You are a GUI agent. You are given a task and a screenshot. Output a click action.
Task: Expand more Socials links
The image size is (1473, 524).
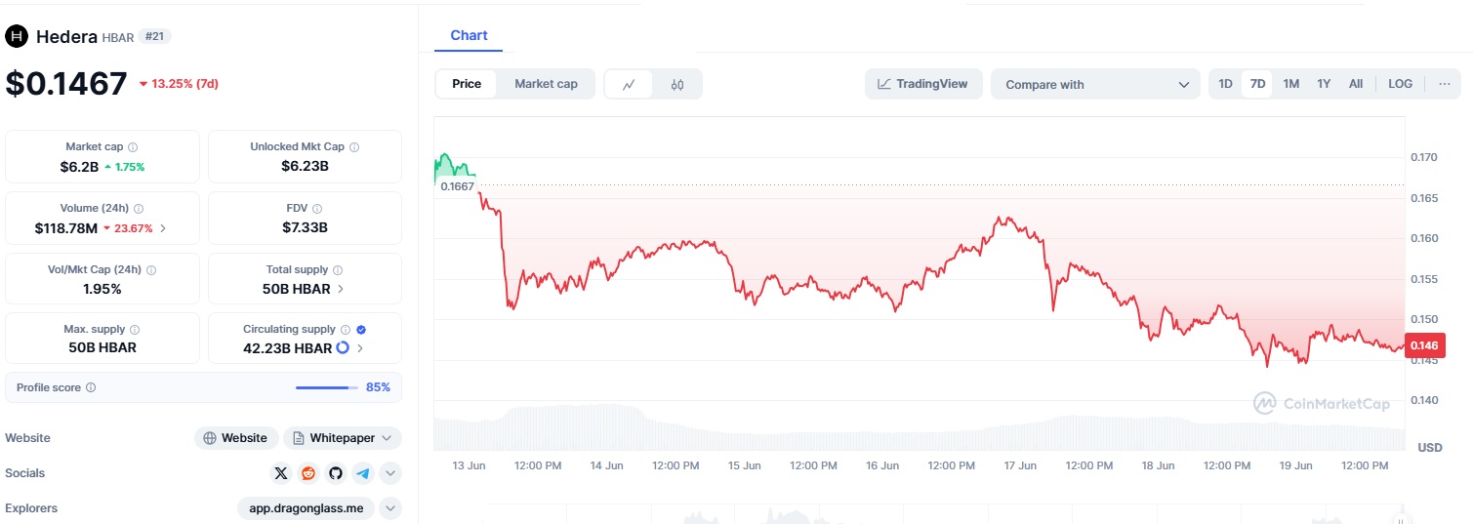(x=390, y=473)
